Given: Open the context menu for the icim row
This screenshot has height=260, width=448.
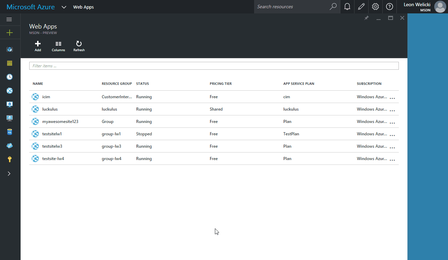Looking at the screenshot, I should (x=392, y=97).
